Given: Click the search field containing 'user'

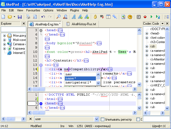Looking at the screenshot, I should (64, 119).
